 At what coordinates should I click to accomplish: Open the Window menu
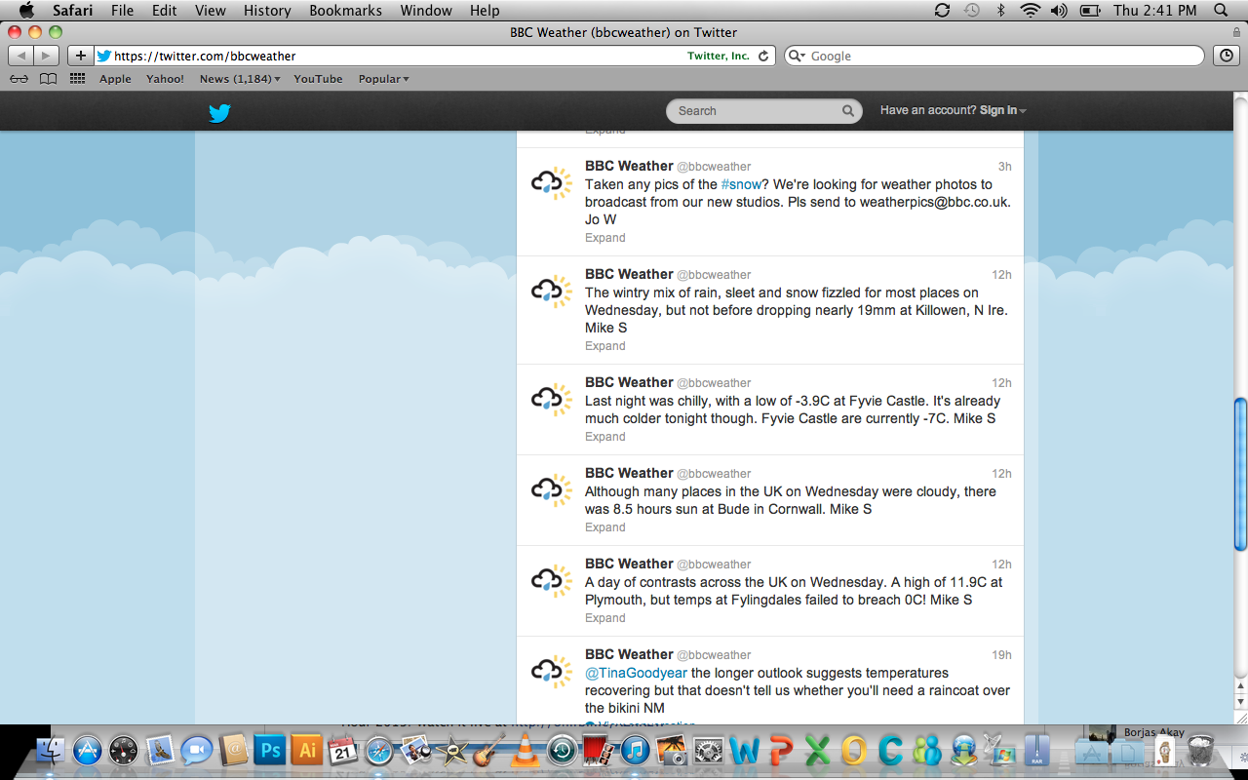(x=426, y=10)
